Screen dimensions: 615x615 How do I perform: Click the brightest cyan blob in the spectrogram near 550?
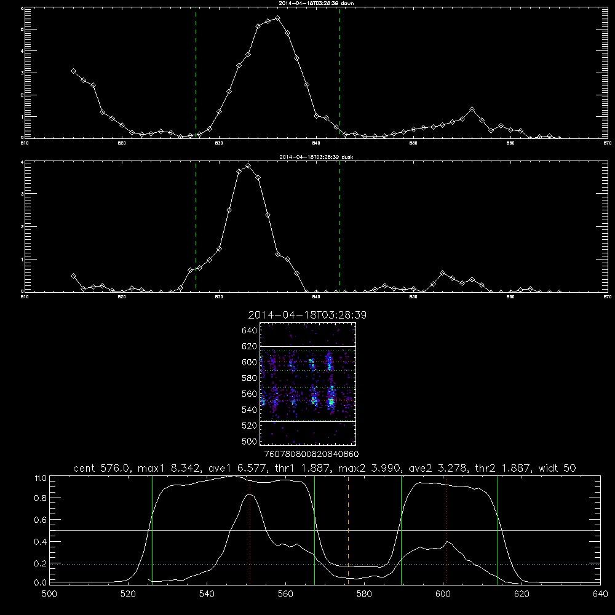pyautogui.click(x=331, y=401)
